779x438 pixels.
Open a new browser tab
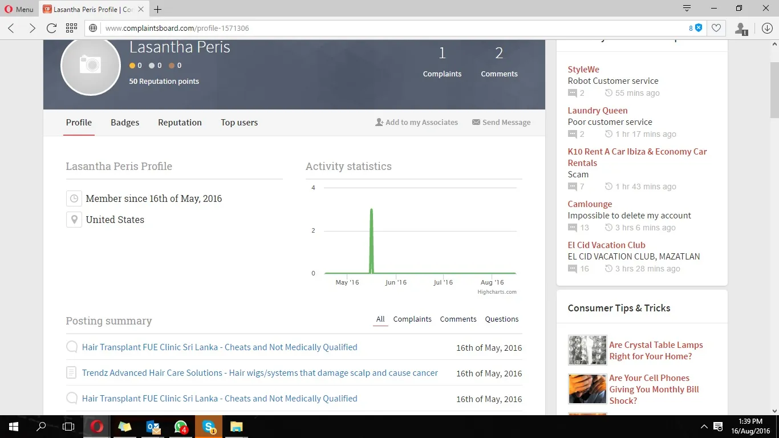(x=158, y=9)
